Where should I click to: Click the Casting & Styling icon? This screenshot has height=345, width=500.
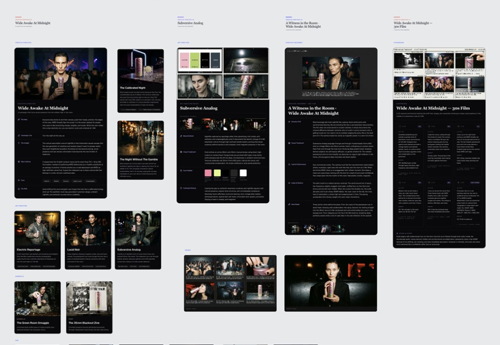(181, 188)
